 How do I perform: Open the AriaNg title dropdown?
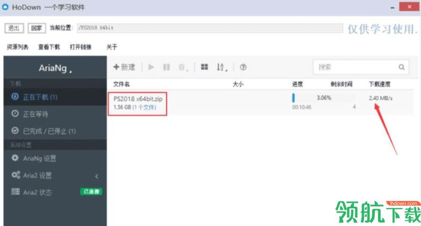(55, 68)
